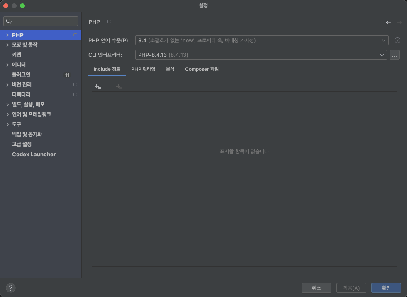Viewport: 407px width, 297px height.
Task: Click the second plus icon for specific paths
Action: click(119, 86)
